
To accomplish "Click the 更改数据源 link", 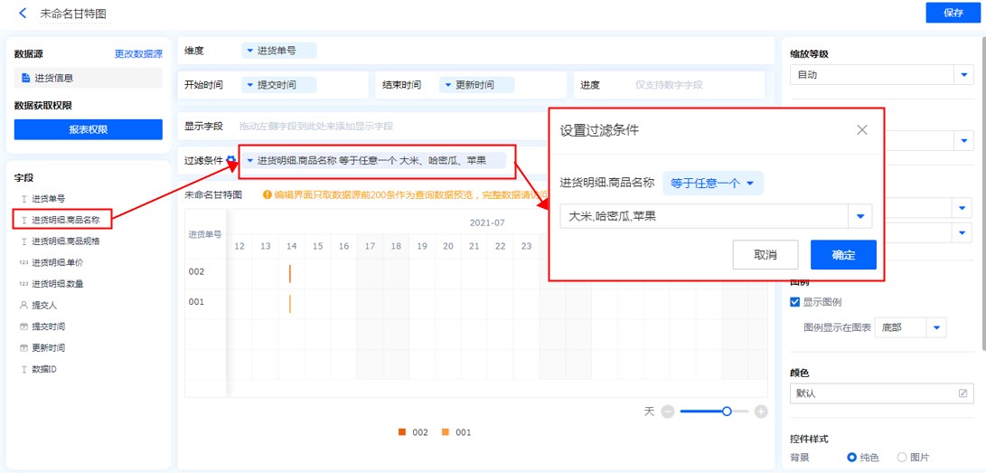I will (x=138, y=54).
